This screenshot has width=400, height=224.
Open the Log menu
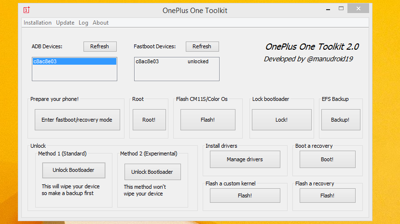tap(83, 23)
